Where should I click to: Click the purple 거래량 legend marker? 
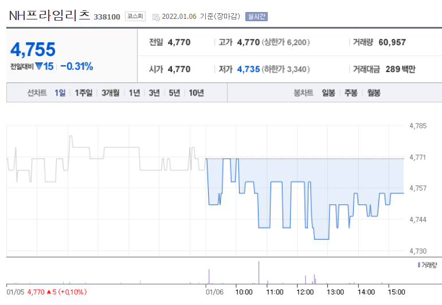coord(419,265)
